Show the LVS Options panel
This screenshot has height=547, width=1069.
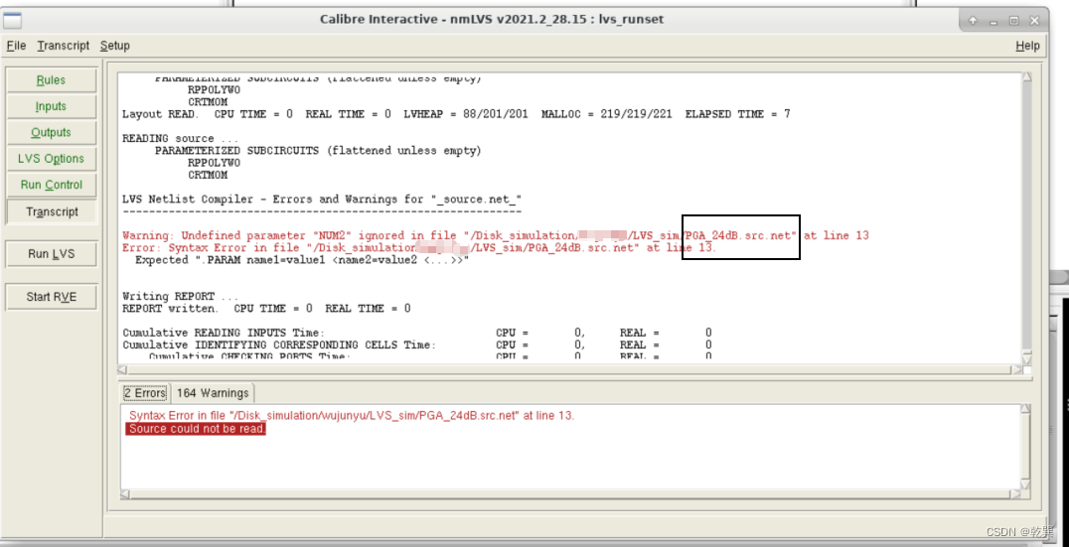point(51,159)
